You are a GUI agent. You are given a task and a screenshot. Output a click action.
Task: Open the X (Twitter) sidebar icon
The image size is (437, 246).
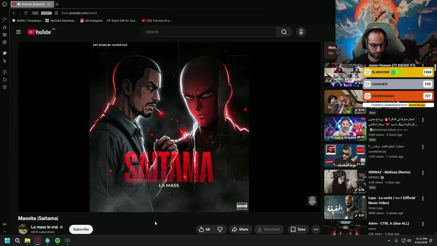click(x=4, y=61)
